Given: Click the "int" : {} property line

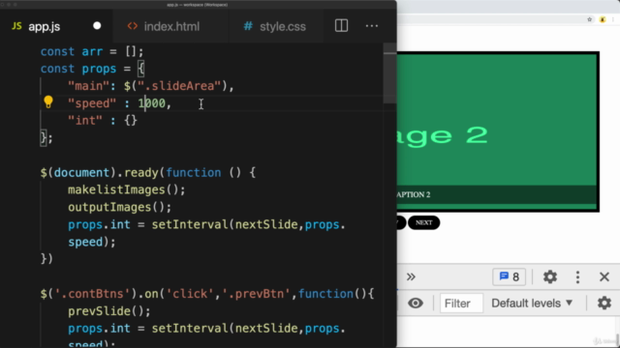Looking at the screenshot, I should tap(103, 120).
